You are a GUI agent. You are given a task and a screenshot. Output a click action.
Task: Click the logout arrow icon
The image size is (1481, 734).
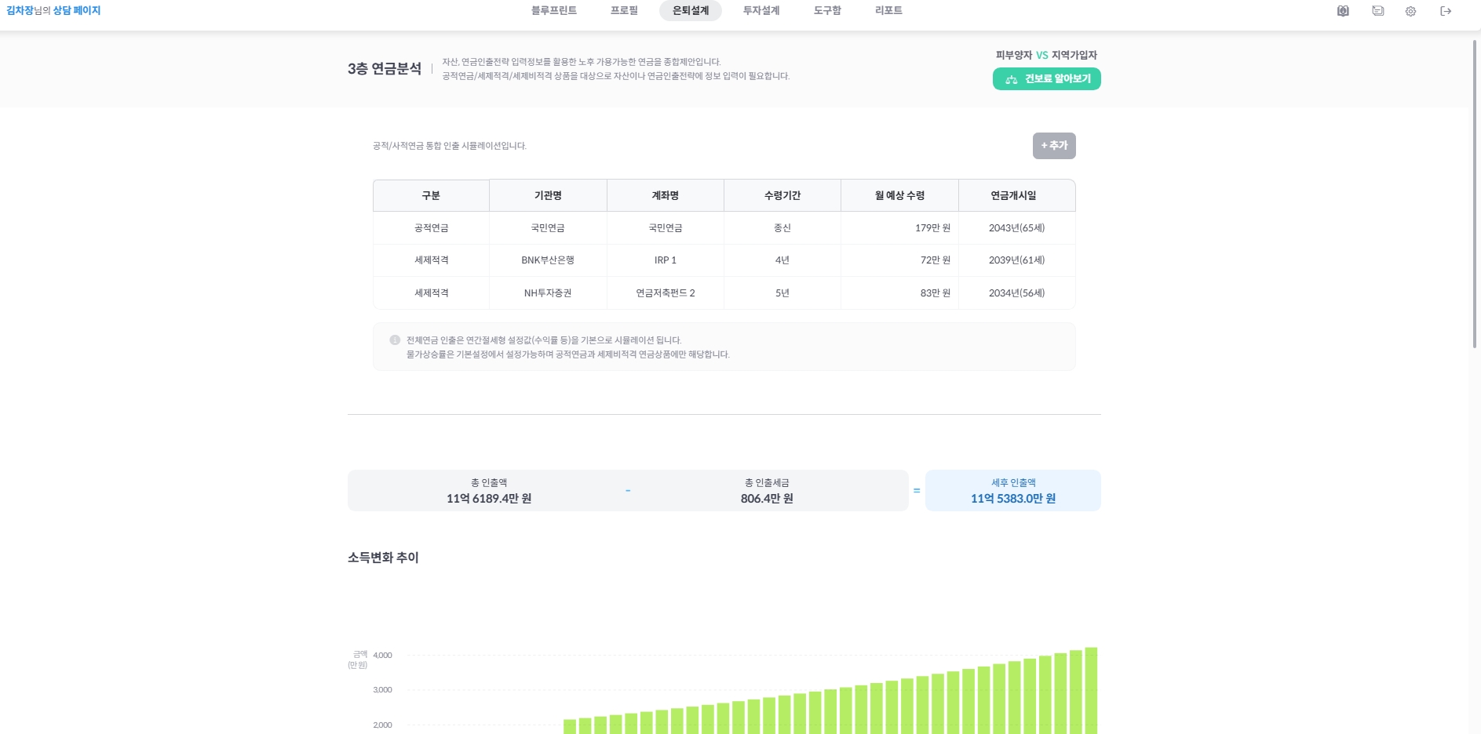tap(1445, 11)
